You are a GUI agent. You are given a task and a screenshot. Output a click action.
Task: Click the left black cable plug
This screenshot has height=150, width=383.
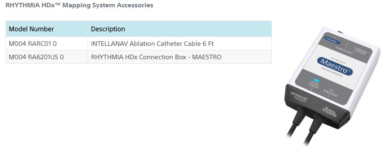pyautogui.click(x=299, y=116)
